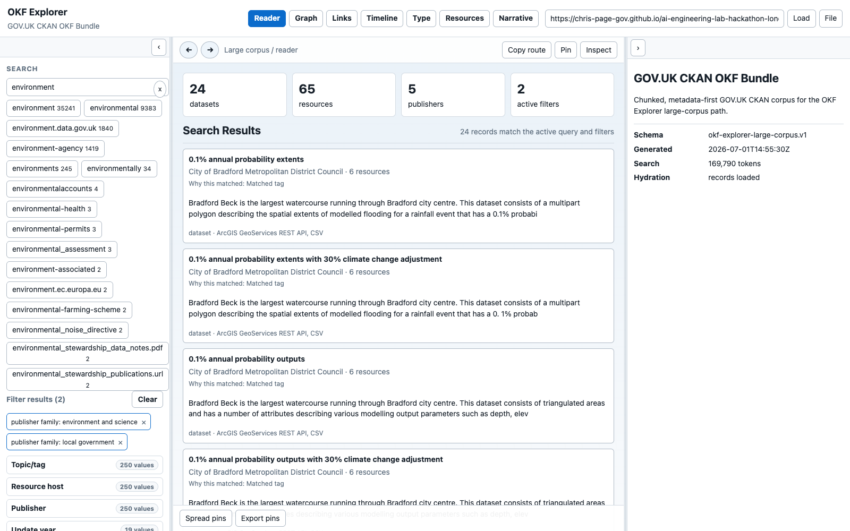
Task: Remove the local government publisher filter
Action: (120, 442)
